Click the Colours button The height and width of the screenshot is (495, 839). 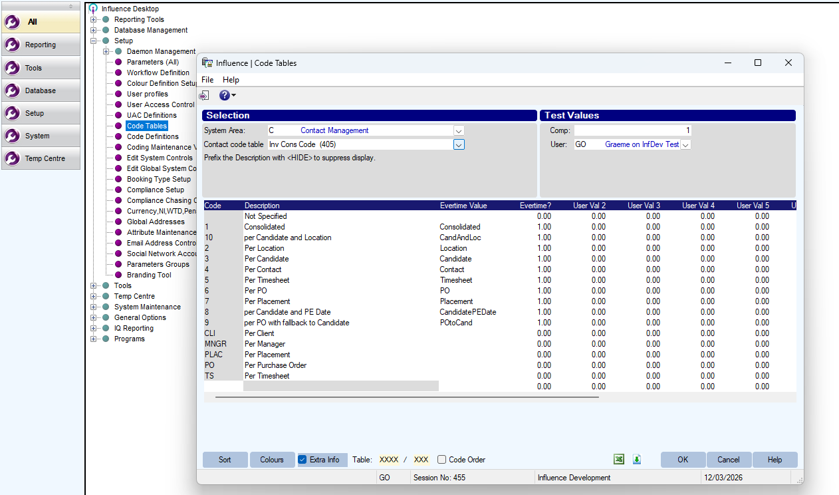pos(272,460)
